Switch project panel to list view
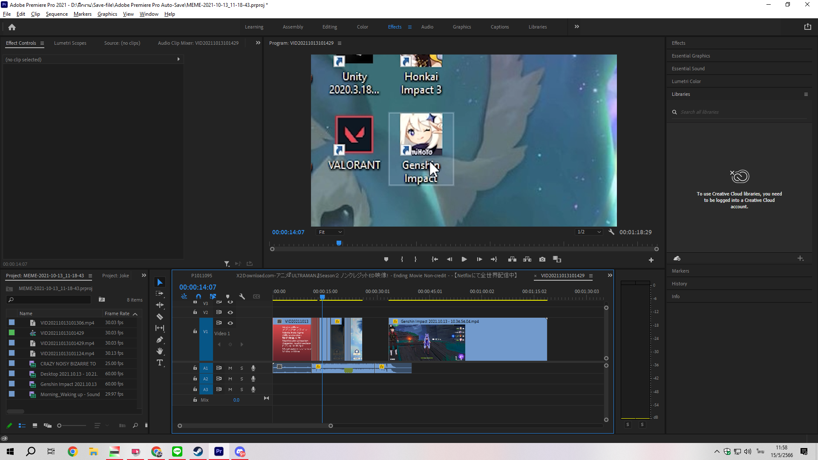 coord(22,425)
